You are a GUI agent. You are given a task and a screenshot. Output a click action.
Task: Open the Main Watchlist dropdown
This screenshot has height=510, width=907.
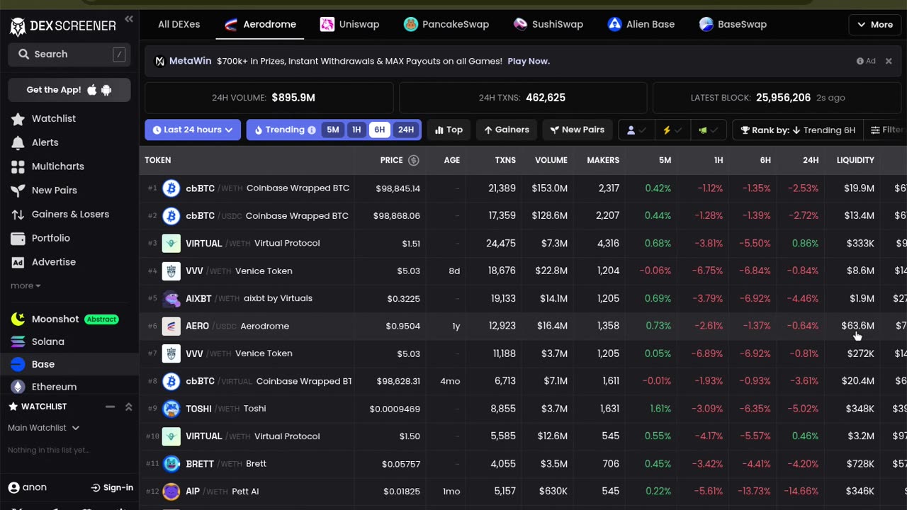43,428
